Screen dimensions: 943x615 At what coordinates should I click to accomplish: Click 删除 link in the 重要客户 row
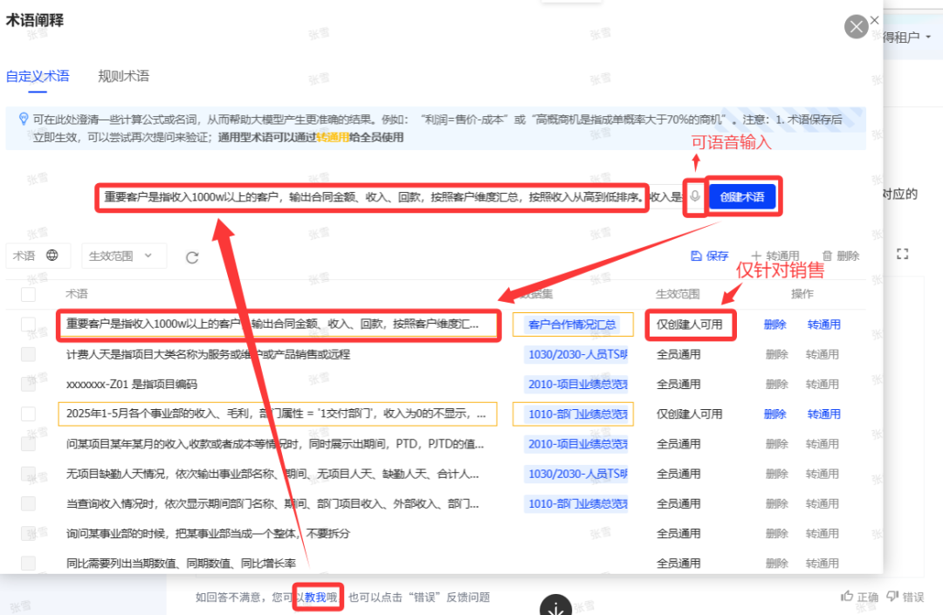pyautogui.click(x=774, y=325)
